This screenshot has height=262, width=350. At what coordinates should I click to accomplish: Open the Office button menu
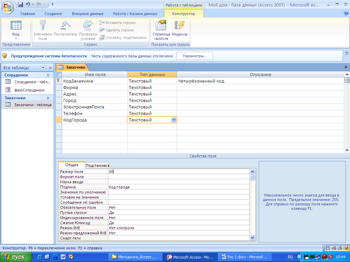[x=8, y=8]
